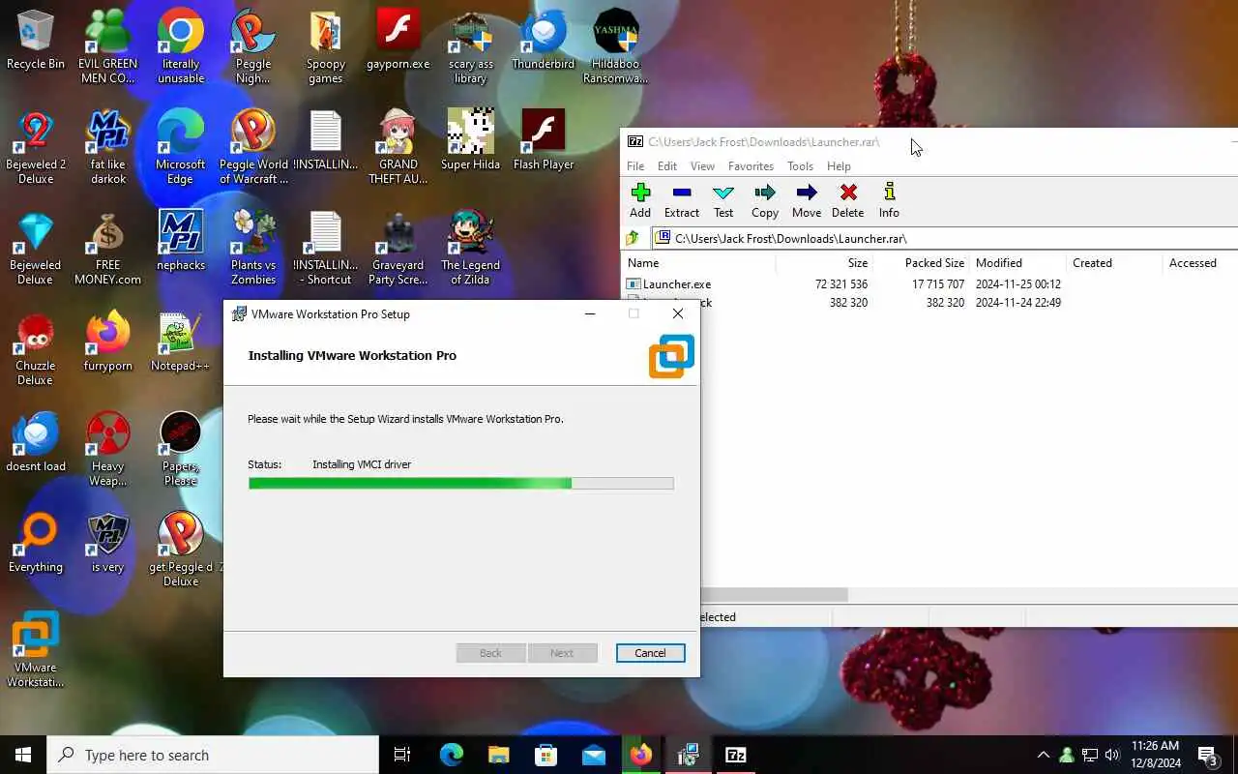The width and height of the screenshot is (1238, 774).
Task: Open the View menu in 7-Zip
Action: (x=703, y=166)
